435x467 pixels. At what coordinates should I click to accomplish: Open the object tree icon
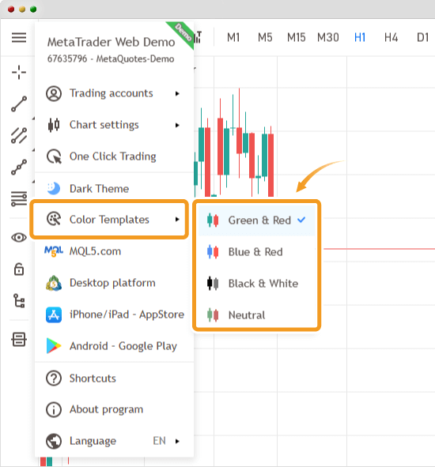tap(19, 300)
